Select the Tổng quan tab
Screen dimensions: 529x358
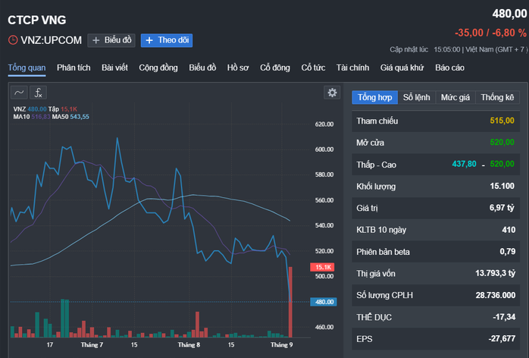[27, 68]
